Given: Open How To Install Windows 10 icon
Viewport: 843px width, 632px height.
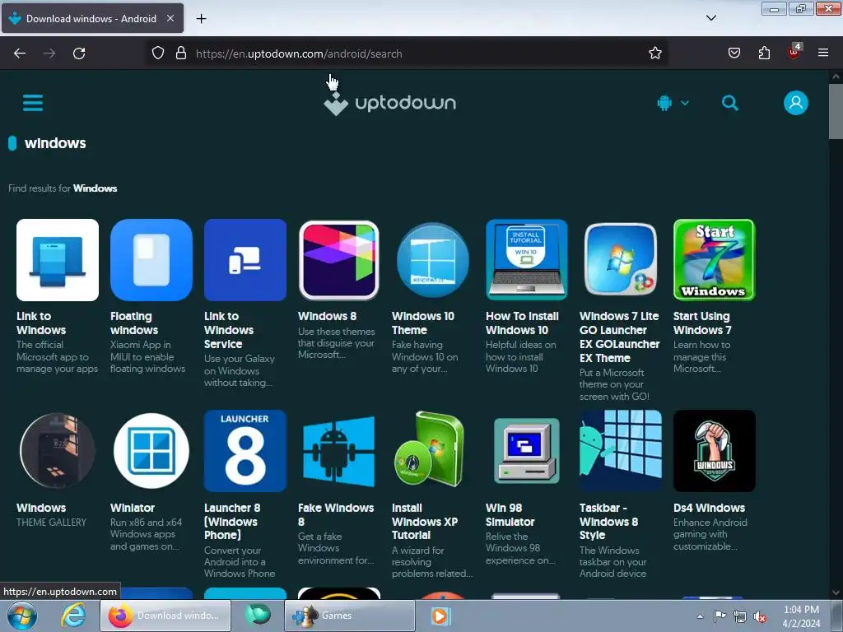Looking at the screenshot, I should pos(527,260).
